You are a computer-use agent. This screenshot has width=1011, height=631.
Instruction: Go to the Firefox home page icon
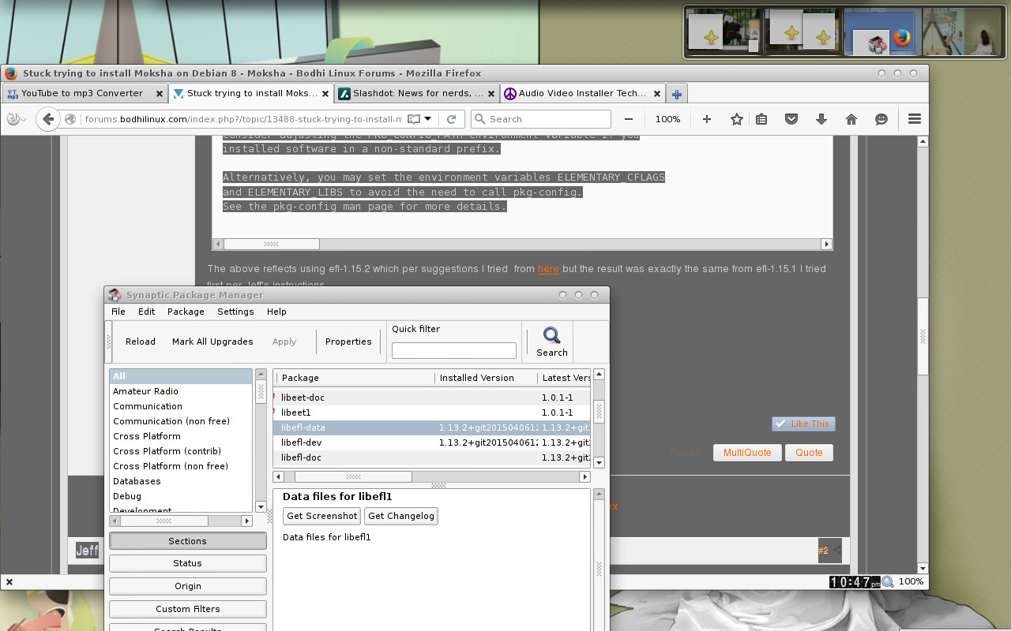pyautogui.click(x=851, y=119)
